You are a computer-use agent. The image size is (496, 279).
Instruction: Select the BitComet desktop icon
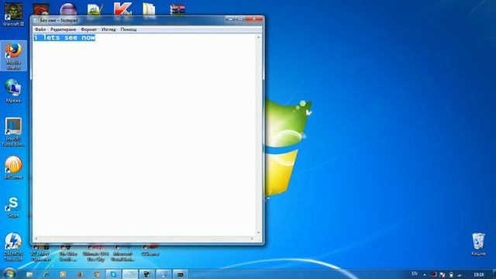pyautogui.click(x=13, y=167)
